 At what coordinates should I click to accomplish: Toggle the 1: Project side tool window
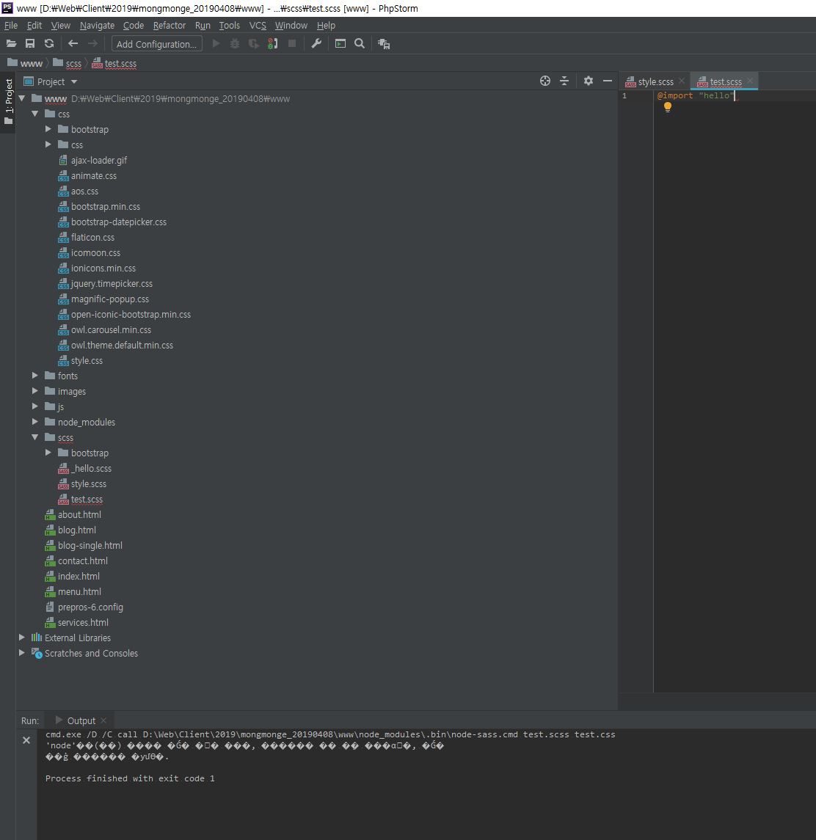(x=8, y=102)
